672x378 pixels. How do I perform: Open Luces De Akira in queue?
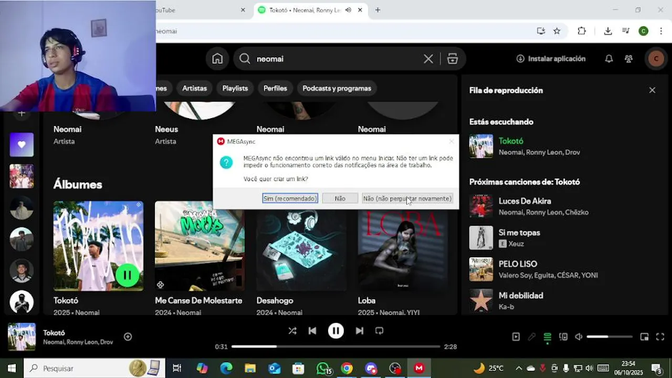tap(525, 201)
